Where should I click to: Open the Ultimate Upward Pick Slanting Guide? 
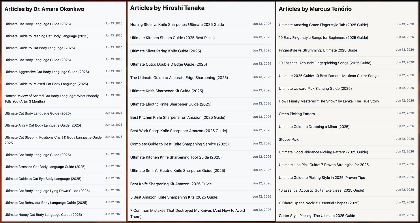(x=315, y=88)
